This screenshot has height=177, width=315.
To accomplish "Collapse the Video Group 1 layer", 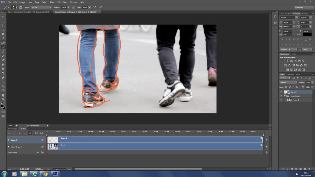I will [285, 96].
